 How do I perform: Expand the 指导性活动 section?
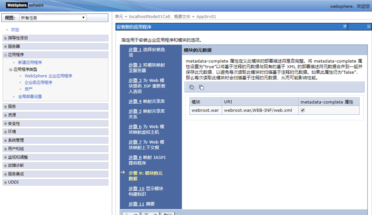[x=5, y=38]
